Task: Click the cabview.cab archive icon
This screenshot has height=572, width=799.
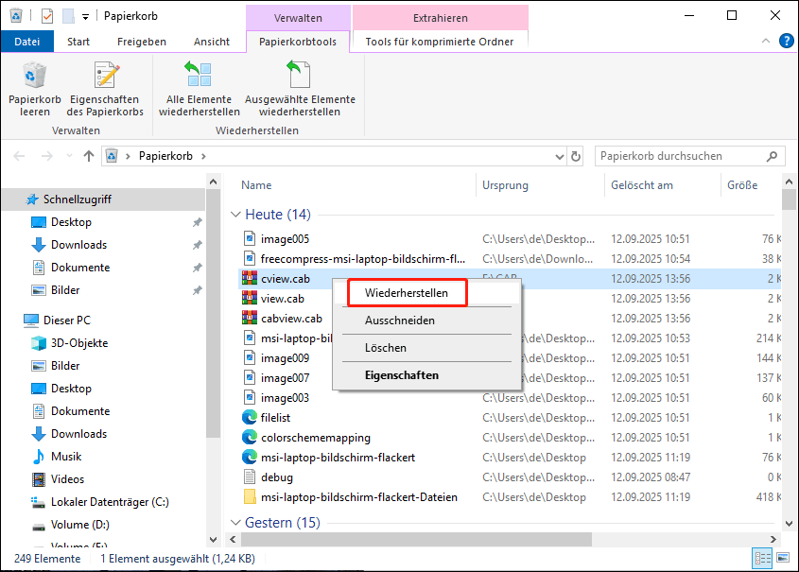Action: coord(250,319)
